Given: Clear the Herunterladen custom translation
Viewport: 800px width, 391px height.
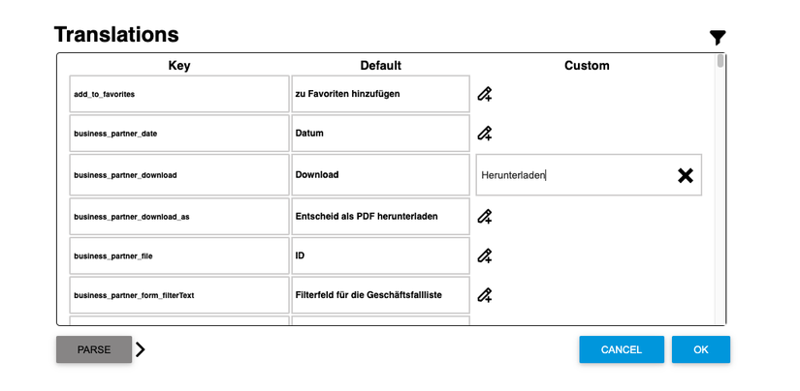Looking at the screenshot, I should [x=685, y=175].
